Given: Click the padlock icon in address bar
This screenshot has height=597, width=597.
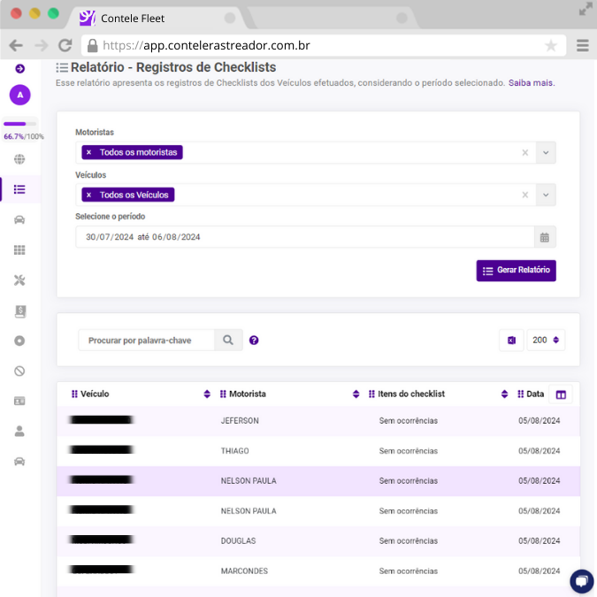Looking at the screenshot, I should coord(93,46).
